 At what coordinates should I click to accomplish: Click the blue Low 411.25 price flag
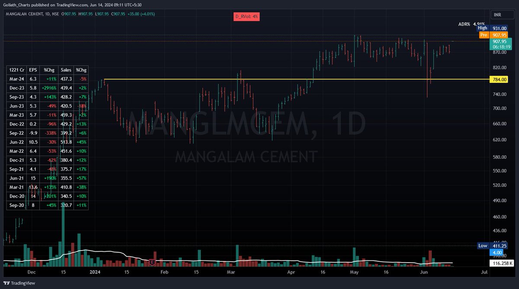tap(493, 245)
